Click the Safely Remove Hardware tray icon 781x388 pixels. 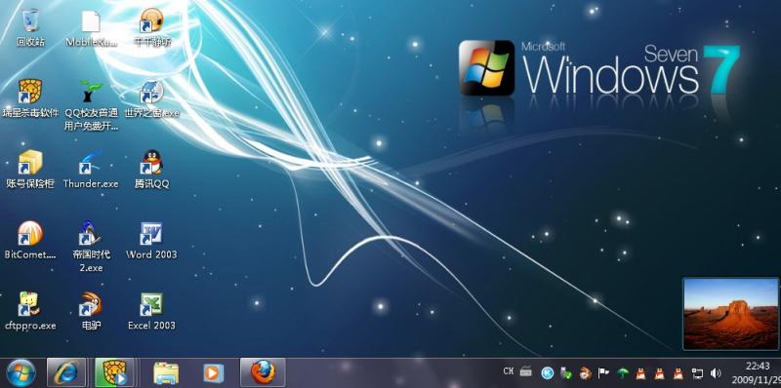click(566, 372)
